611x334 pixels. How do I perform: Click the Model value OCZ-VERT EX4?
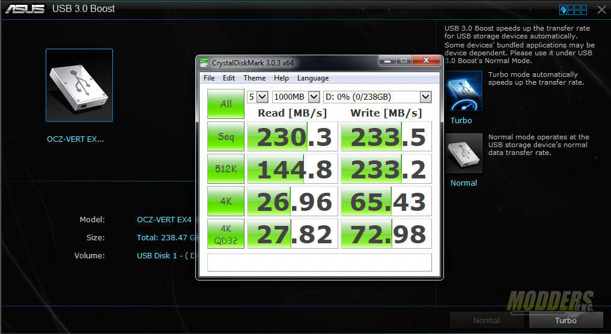164,220
